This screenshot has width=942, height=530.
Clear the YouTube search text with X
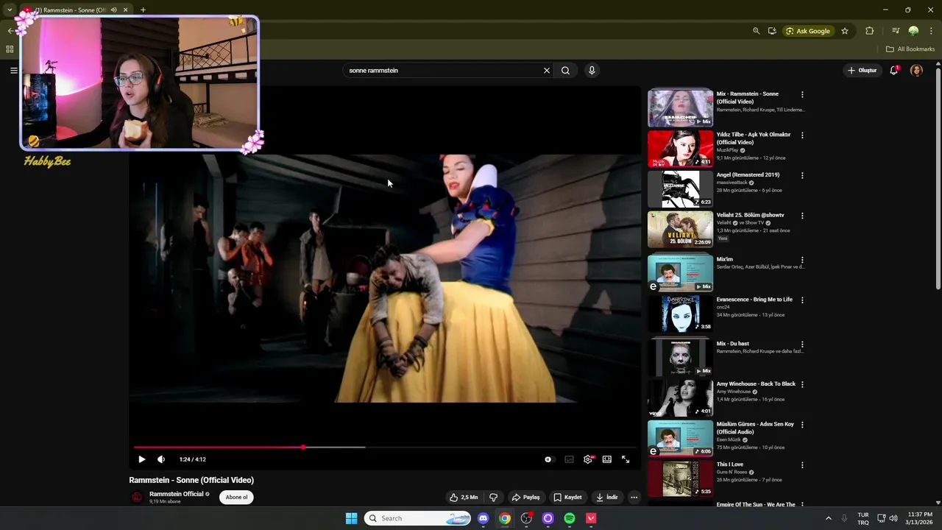point(547,71)
